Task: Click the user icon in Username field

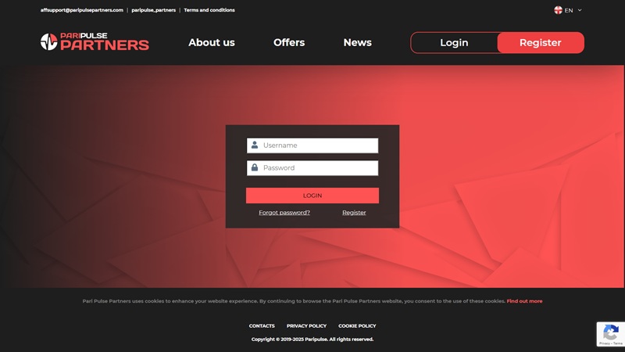Action: click(255, 145)
